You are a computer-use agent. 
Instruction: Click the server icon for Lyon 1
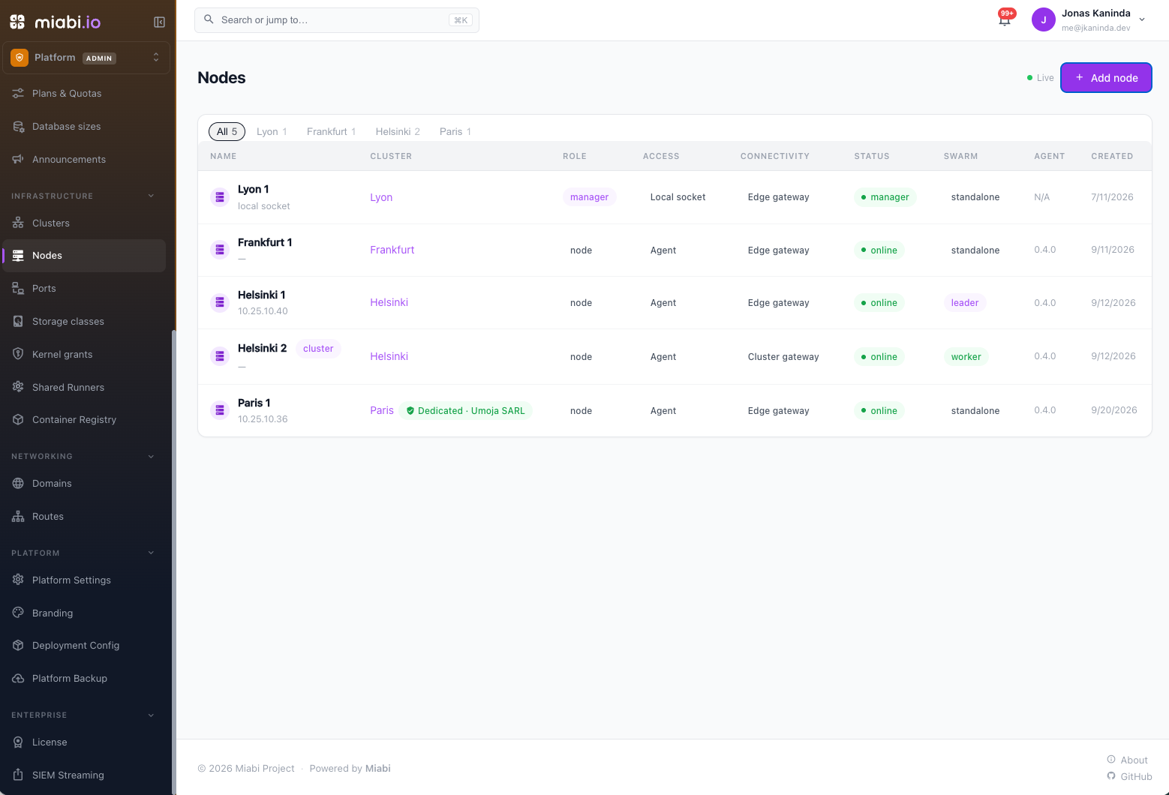point(220,197)
